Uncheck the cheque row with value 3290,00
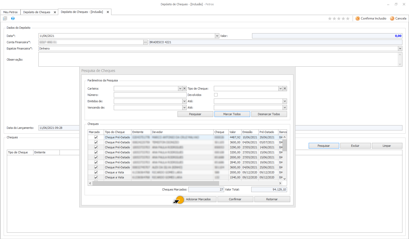Image resolution: width=409 pixels, height=239 pixels. click(96, 147)
